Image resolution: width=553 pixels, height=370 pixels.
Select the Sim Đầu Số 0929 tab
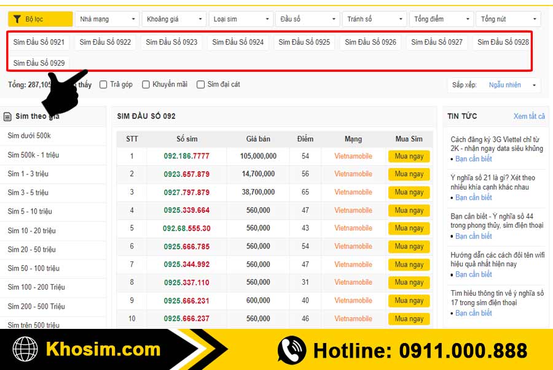(x=39, y=62)
